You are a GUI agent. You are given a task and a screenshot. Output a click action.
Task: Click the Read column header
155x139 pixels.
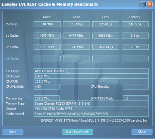pos(47,17)
